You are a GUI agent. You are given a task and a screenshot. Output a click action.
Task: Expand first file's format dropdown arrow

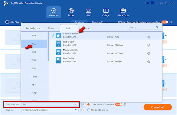point(166,35)
